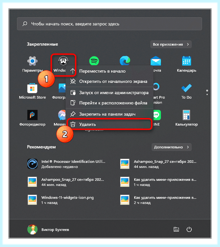220x247 pixels.
Task: Click the Дополнительно button
Action: [x=172, y=147]
